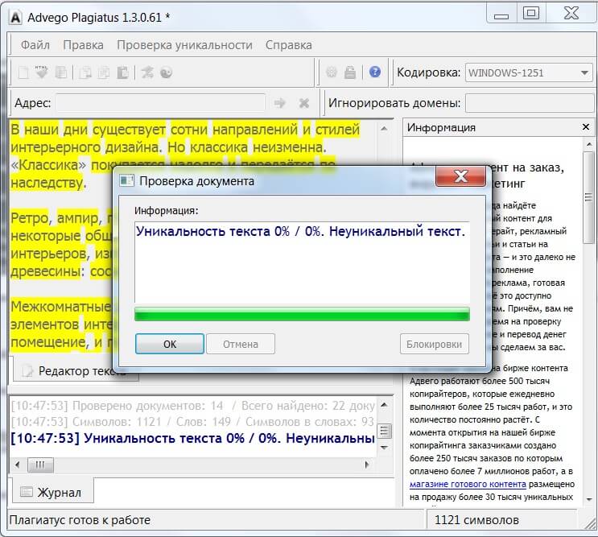Click journal horizontal scrollbar right arrow
The width and height of the screenshot is (598, 537).
(x=367, y=465)
